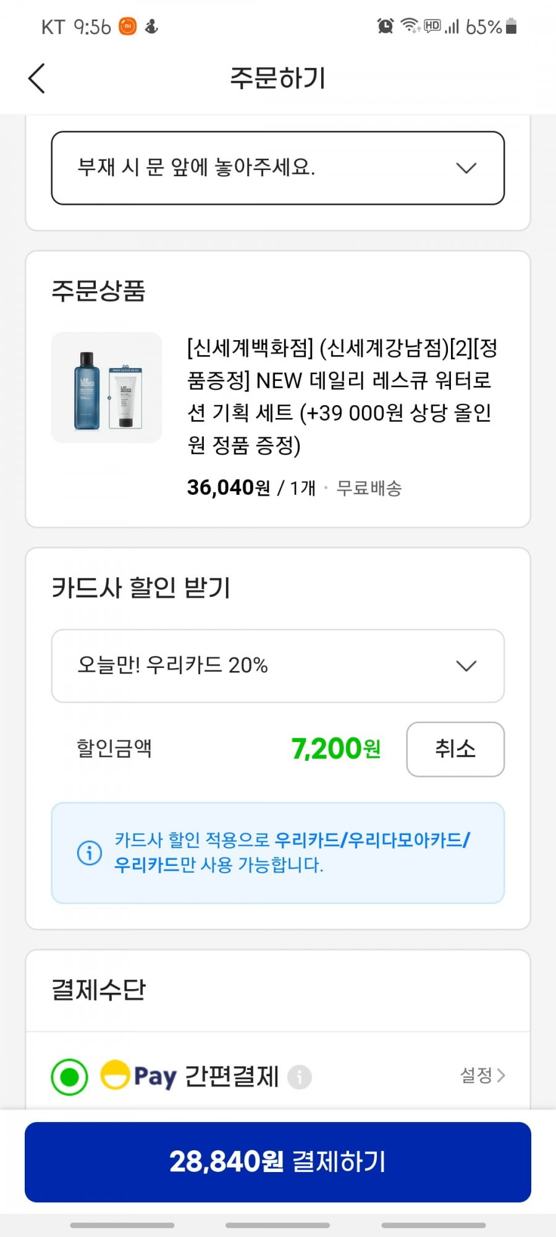Tap the info icon beside 간편결제
This screenshot has height=1237, width=556.
[x=300, y=1077]
